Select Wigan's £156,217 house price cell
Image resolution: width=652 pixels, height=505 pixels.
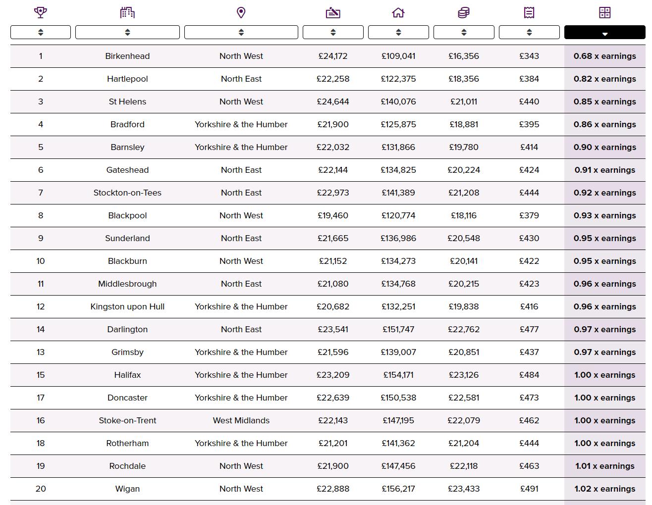(x=398, y=489)
